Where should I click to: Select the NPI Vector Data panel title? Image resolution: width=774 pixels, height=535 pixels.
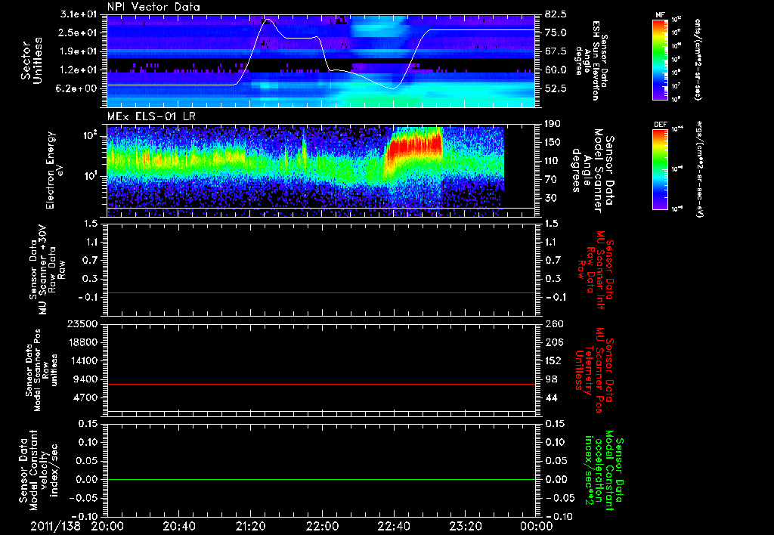pos(152,6)
